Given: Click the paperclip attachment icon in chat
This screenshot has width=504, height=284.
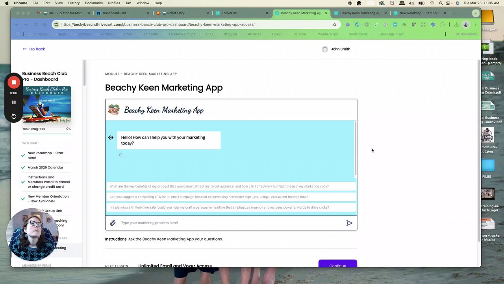Looking at the screenshot, I should 113,223.
